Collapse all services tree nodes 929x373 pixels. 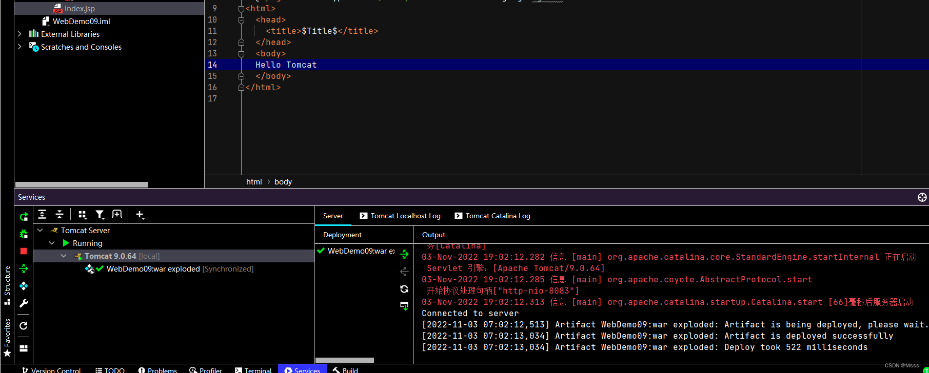coord(60,215)
